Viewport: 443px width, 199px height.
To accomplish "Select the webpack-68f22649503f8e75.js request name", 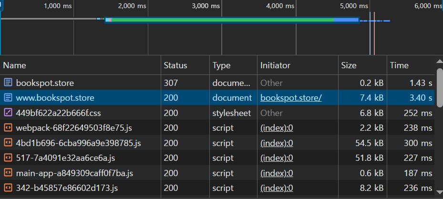I will coord(74,128).
